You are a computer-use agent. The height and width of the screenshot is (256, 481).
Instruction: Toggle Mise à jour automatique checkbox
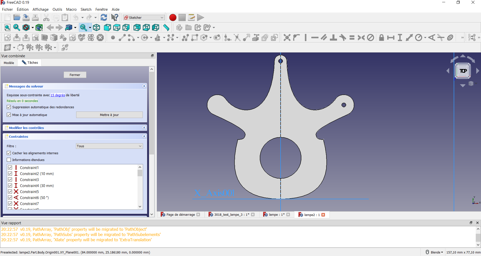(x=9, y=115)
